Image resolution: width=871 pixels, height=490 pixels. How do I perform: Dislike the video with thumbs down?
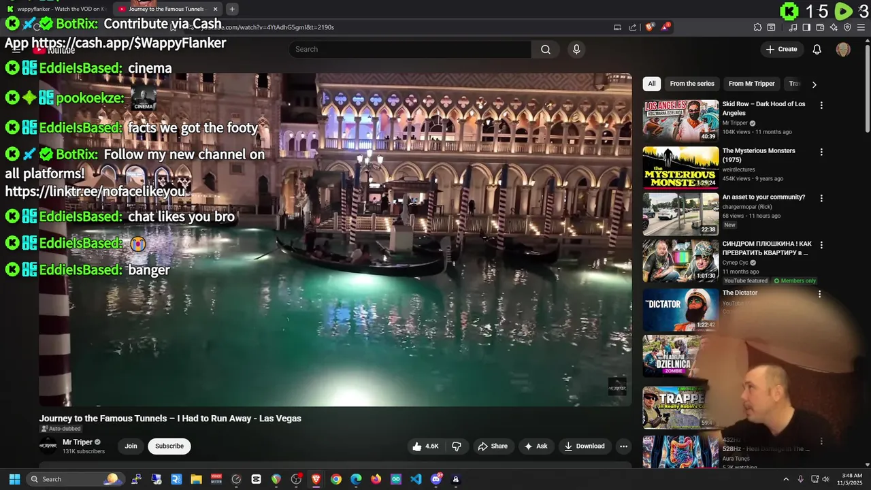457,446
